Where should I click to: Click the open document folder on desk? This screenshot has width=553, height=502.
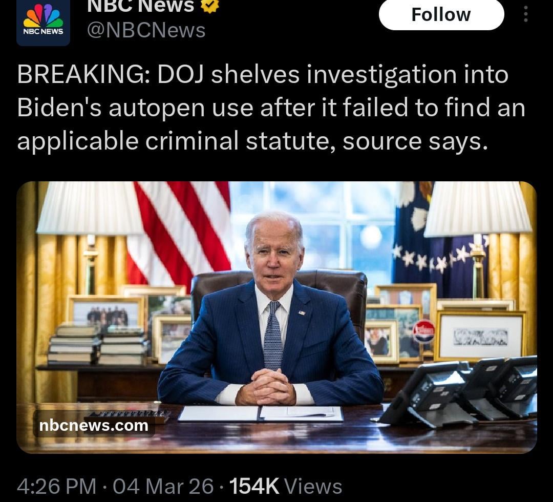261,413
